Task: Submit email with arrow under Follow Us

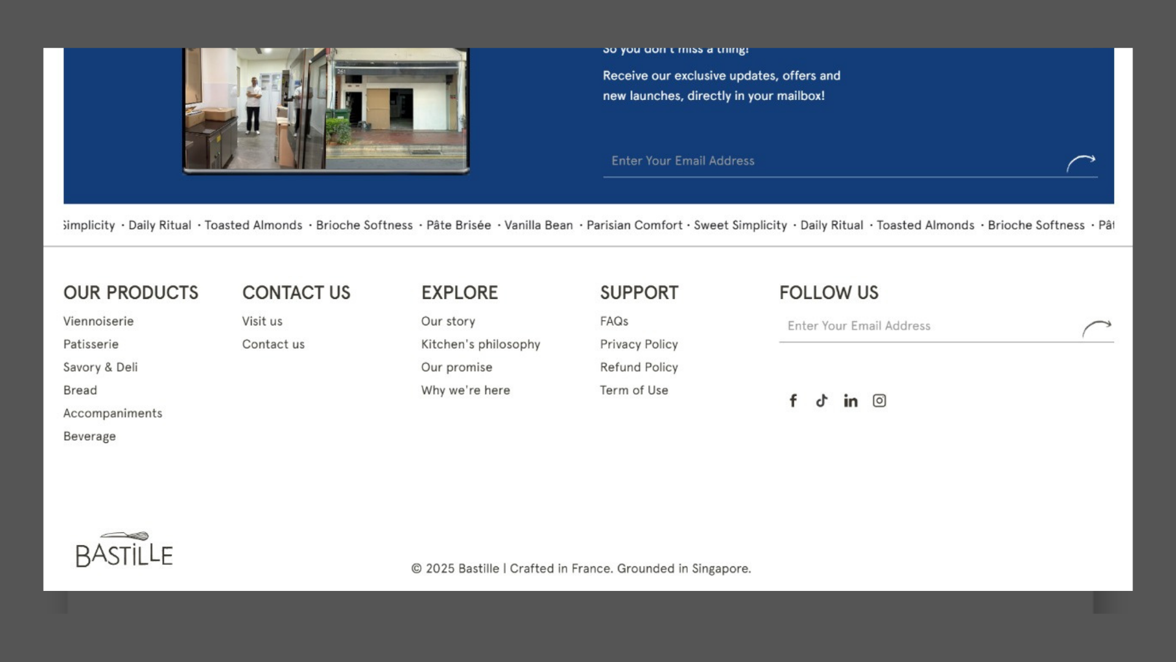Action: tap(1097, 328)
